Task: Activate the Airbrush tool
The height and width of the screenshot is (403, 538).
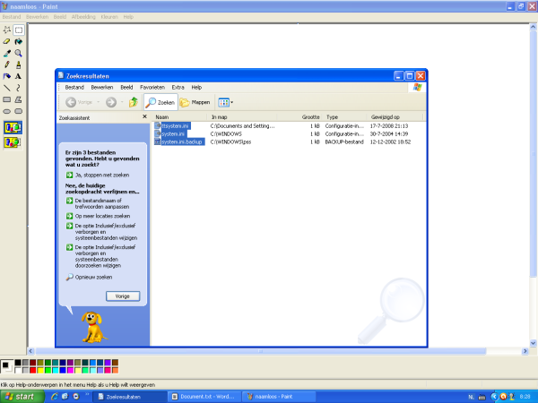Action: click(x=7, y=76)
